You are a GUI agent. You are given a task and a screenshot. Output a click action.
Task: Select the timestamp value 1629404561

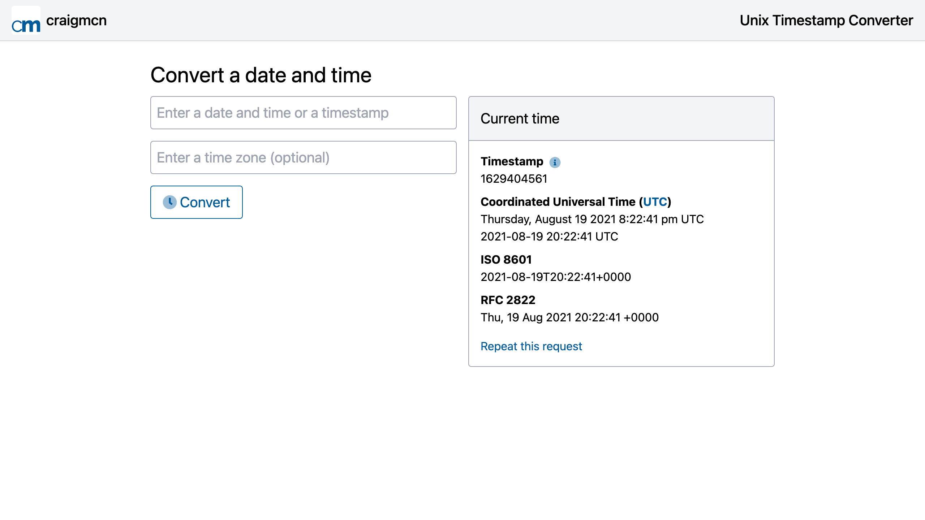[514, 178]
